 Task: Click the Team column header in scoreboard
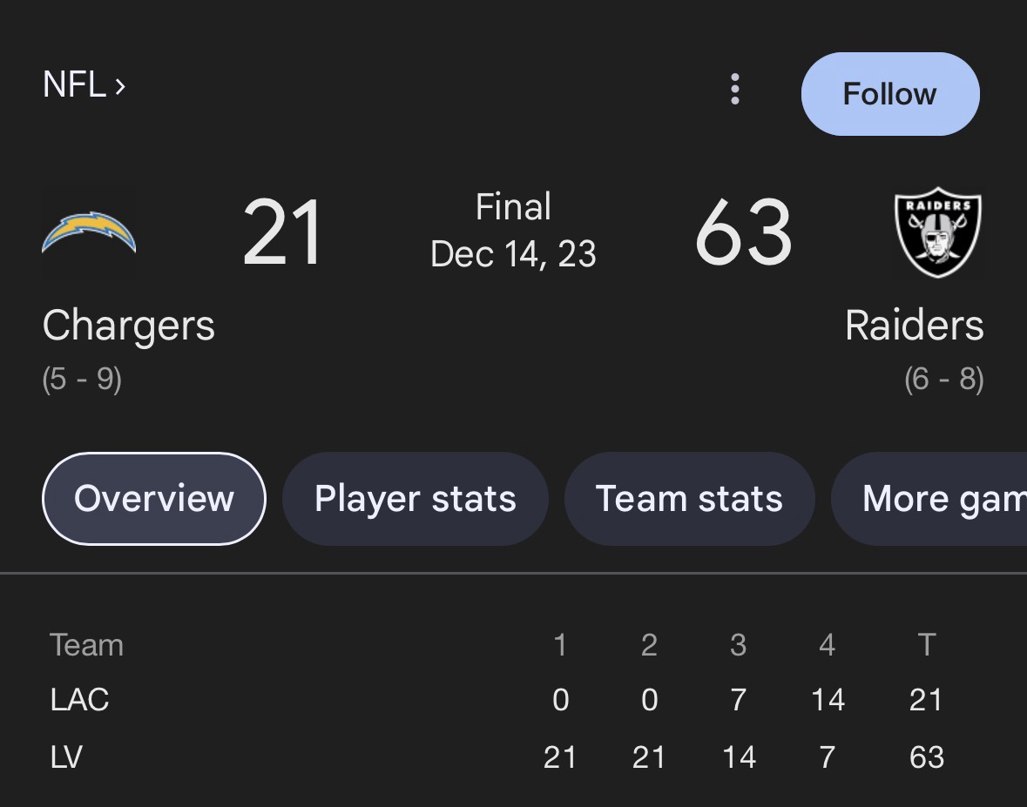click(x=86, y=645)
